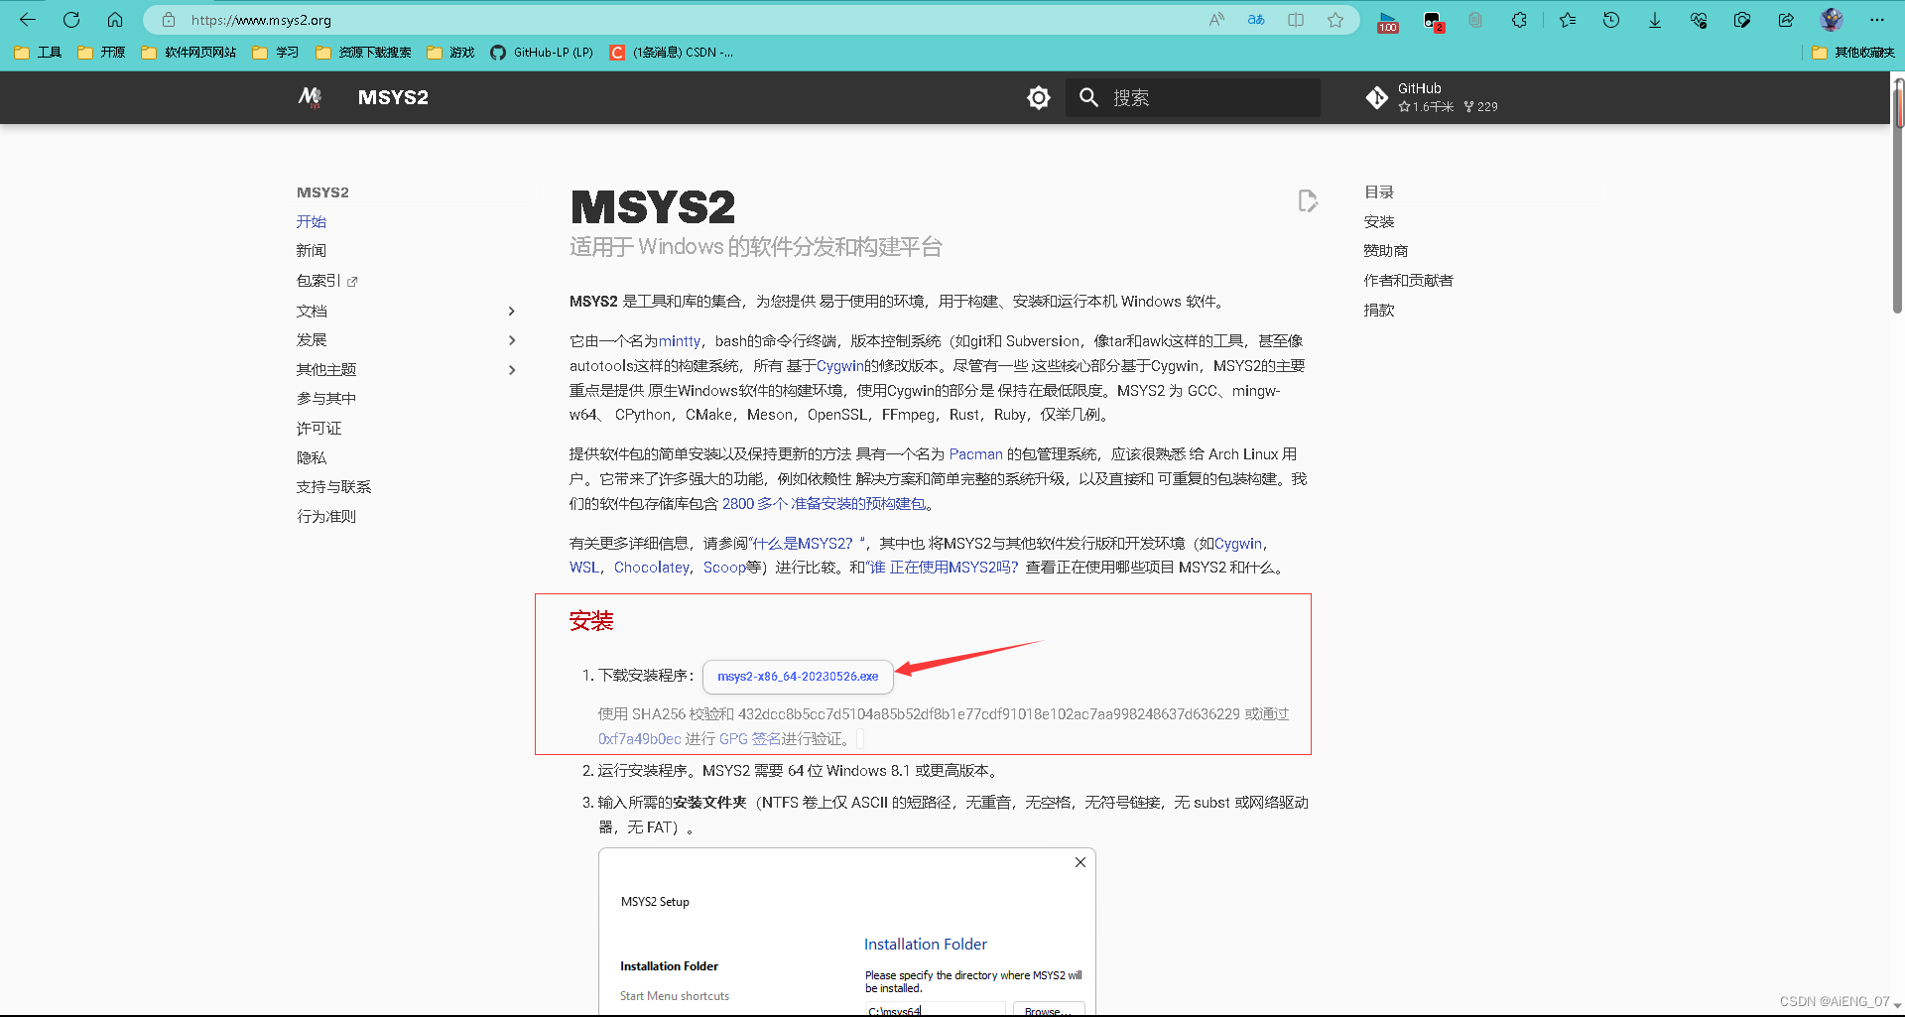Open the 开源 bookmarks folder

(101, 53)
